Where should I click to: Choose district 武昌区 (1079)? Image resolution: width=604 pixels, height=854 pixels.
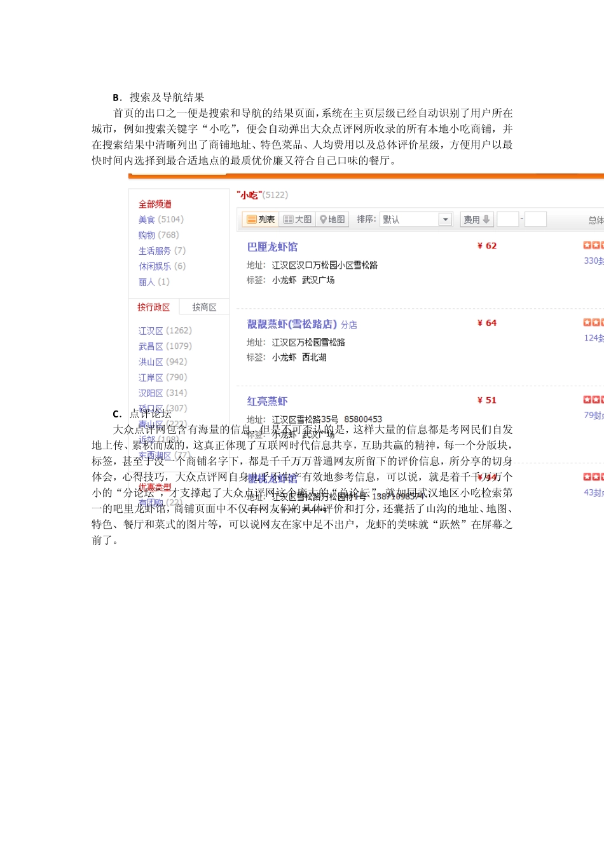point(165,346)
